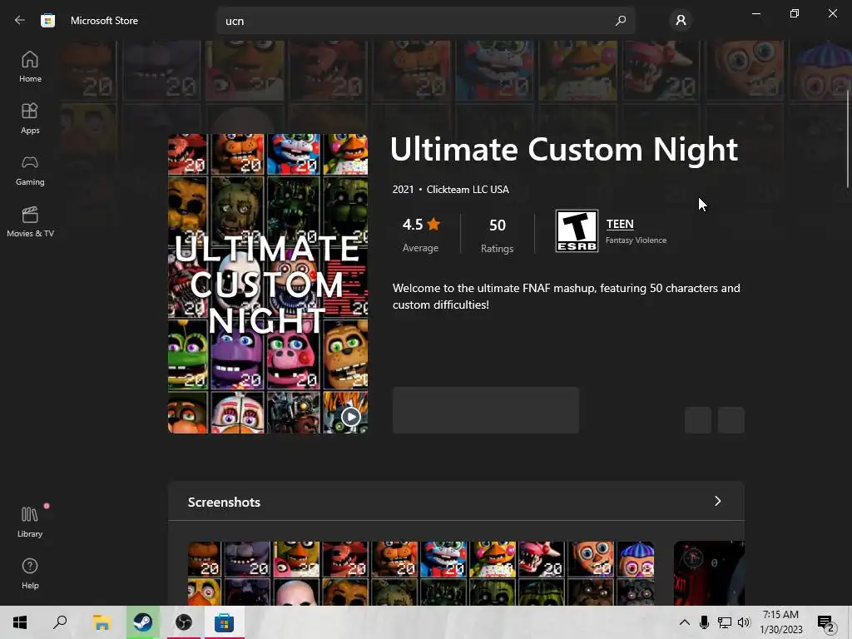Click the 2021 release year text
This screenshot has height=639, width=852.
tap(404, 190)
